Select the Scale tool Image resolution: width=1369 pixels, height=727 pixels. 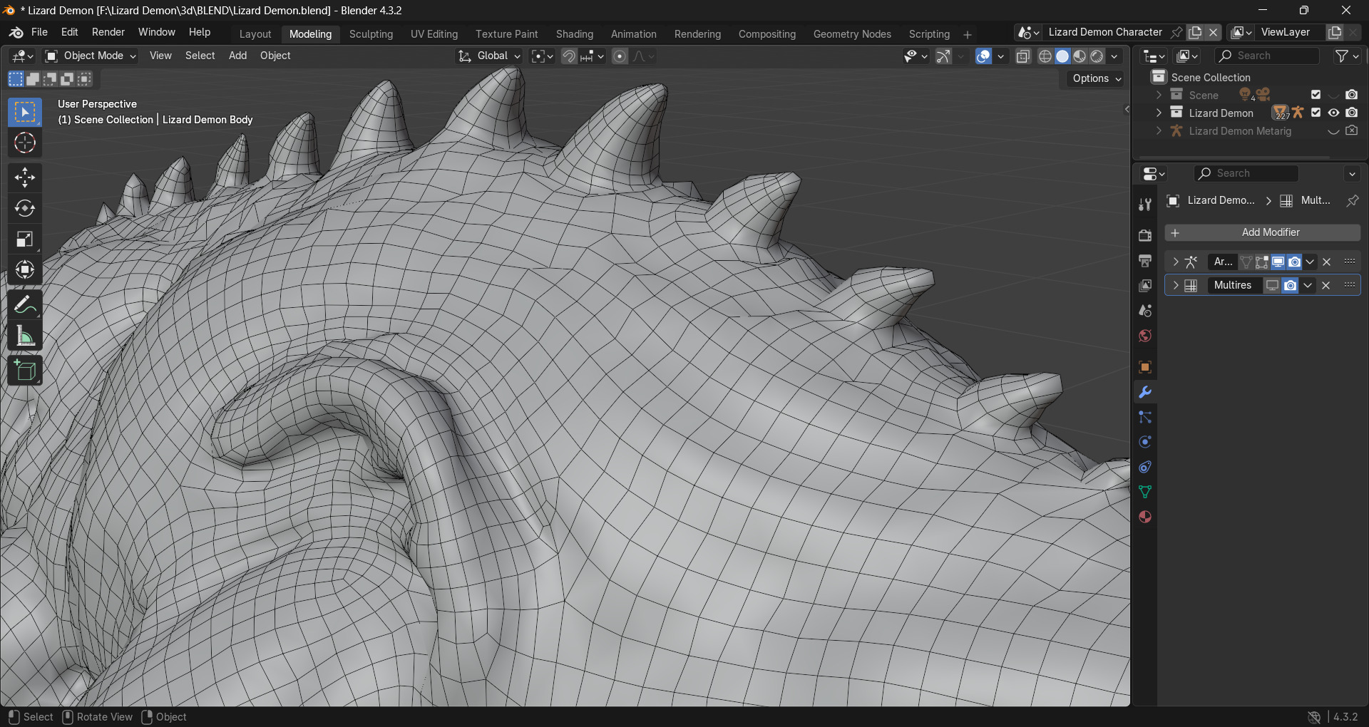pos(25,239)
